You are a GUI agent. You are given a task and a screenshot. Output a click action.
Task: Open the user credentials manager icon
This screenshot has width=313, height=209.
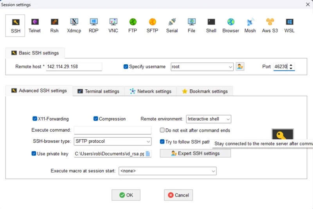[x=240, y=66]
